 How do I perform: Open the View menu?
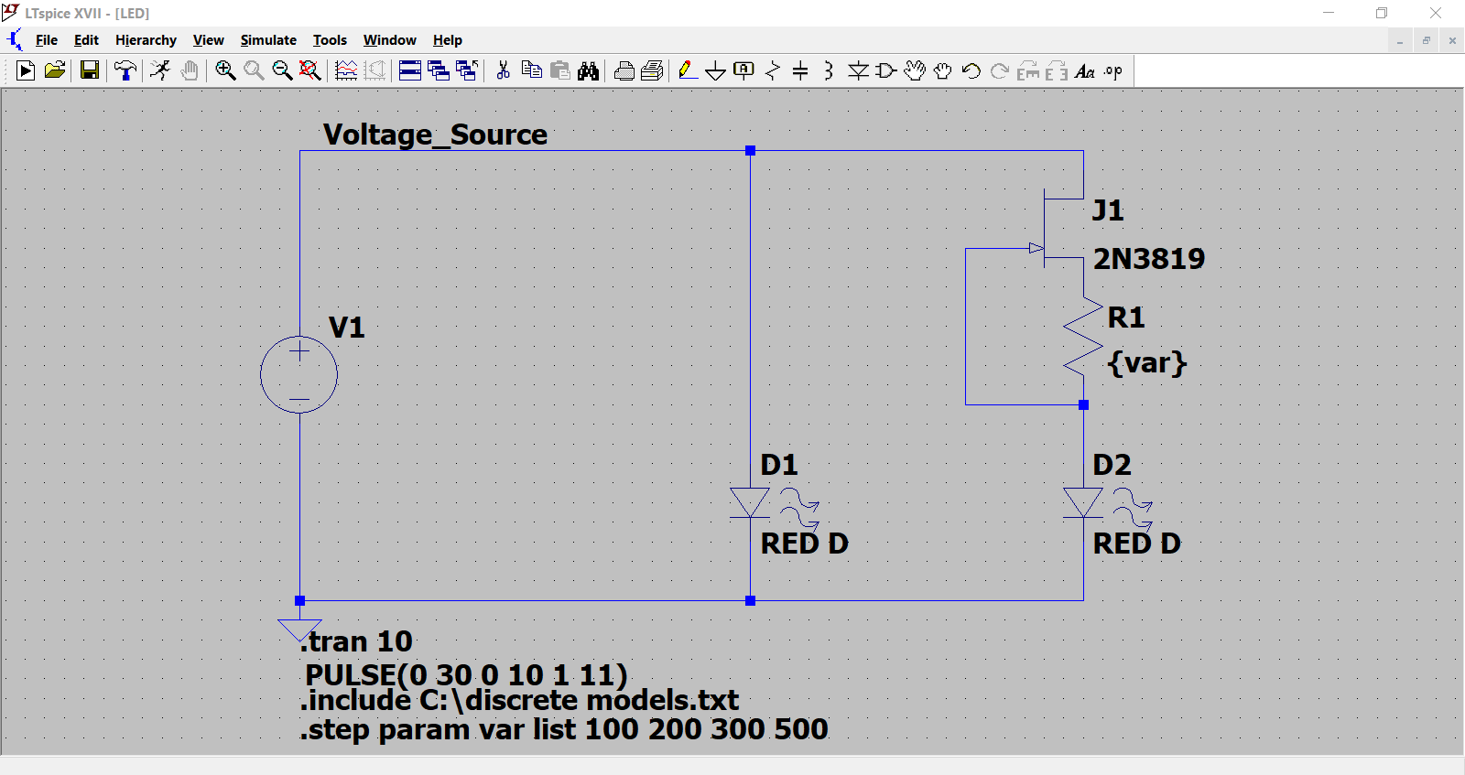[208, 40]
